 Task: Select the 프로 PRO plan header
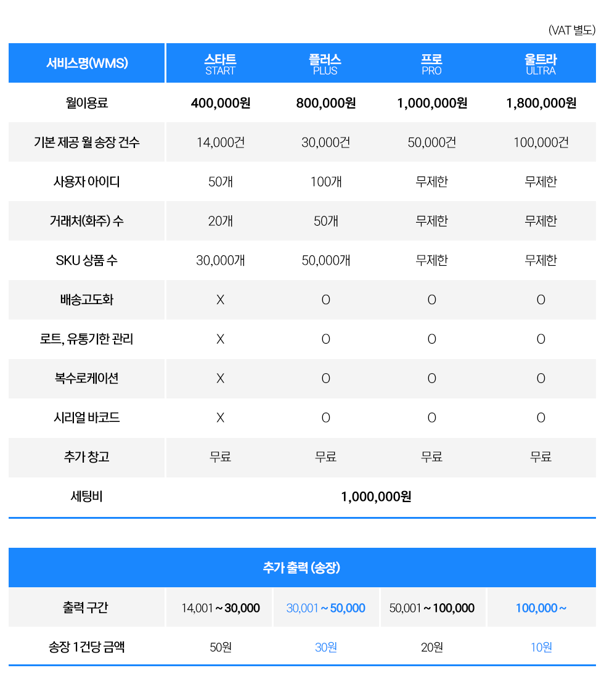(x=431, y=64)
